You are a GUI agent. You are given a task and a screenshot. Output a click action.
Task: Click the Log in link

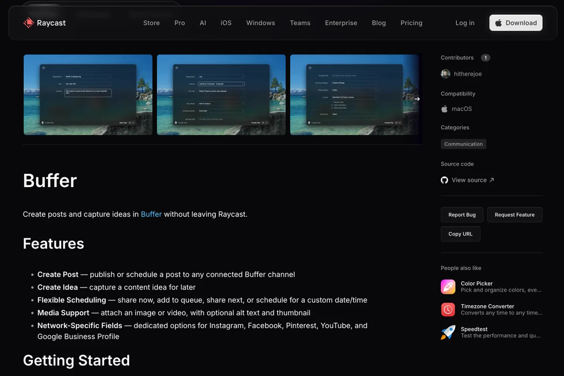pos(465,23)
